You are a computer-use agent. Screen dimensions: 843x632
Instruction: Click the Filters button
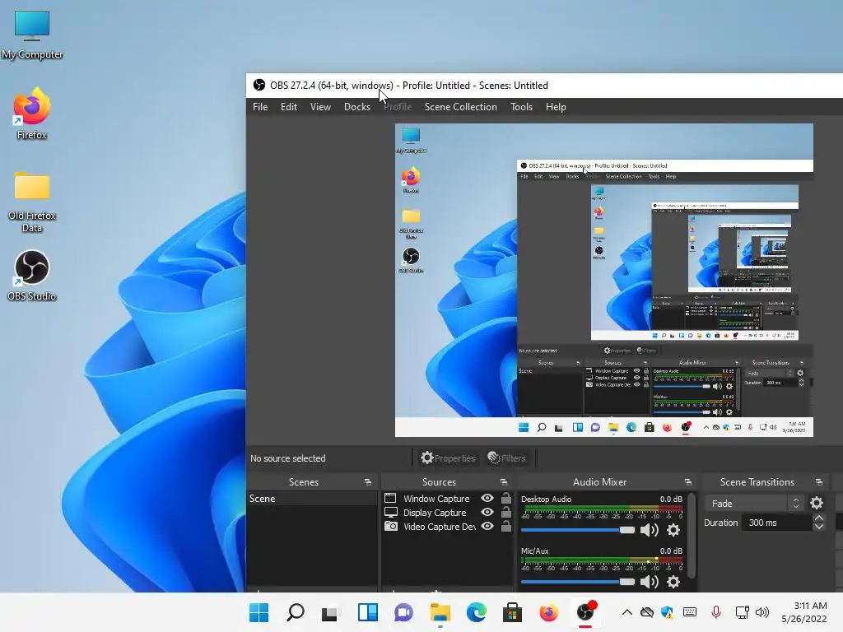point(506,458)
